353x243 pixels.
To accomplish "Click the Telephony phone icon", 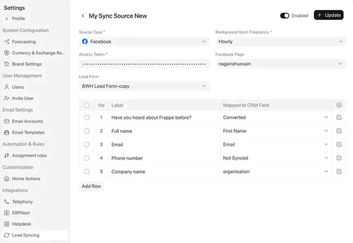I will click(x=6, y=202).
